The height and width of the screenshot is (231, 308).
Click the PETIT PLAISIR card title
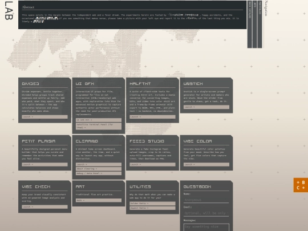click(39, 141)
